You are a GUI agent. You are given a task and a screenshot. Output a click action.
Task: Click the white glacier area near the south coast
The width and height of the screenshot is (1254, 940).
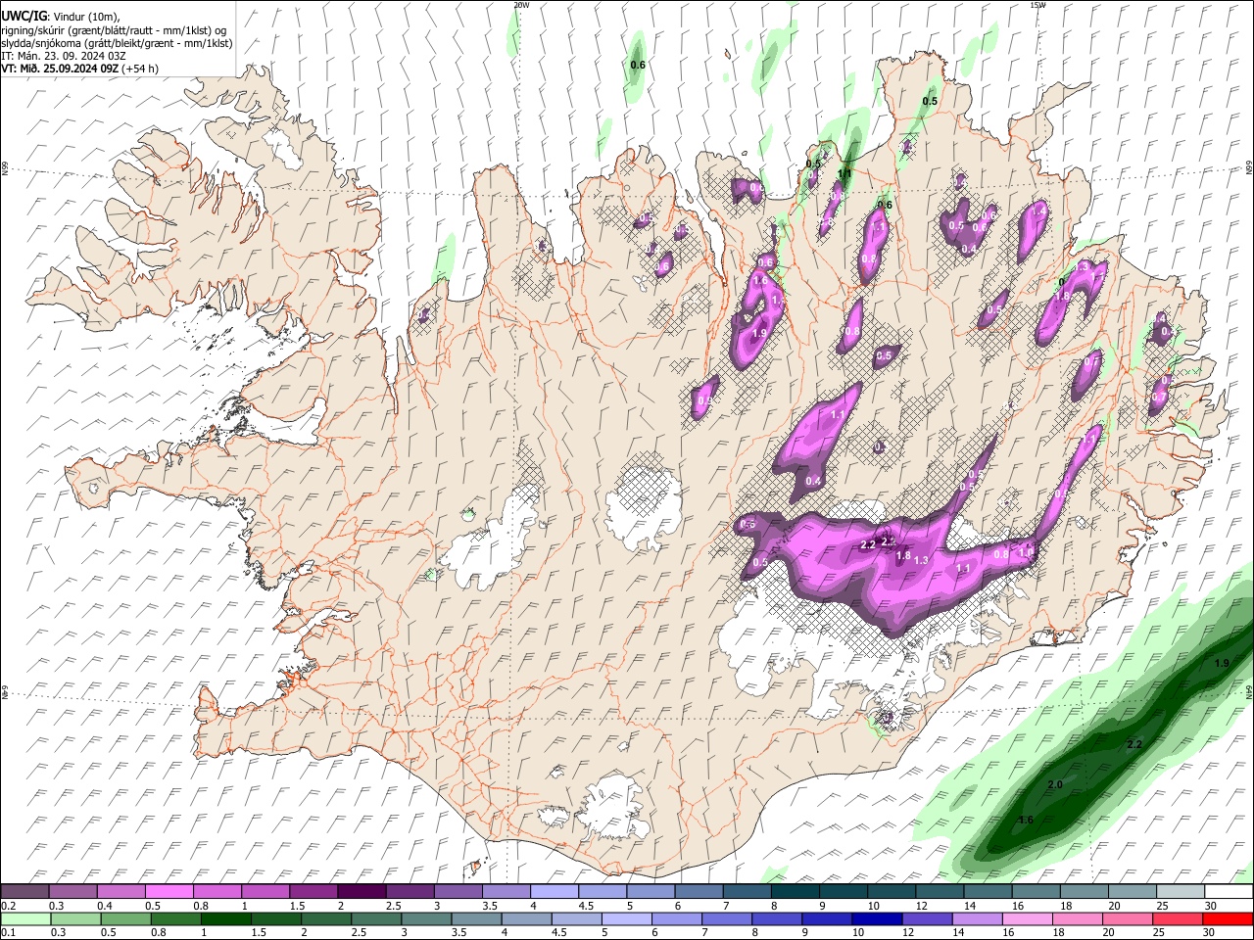[614, 806]
